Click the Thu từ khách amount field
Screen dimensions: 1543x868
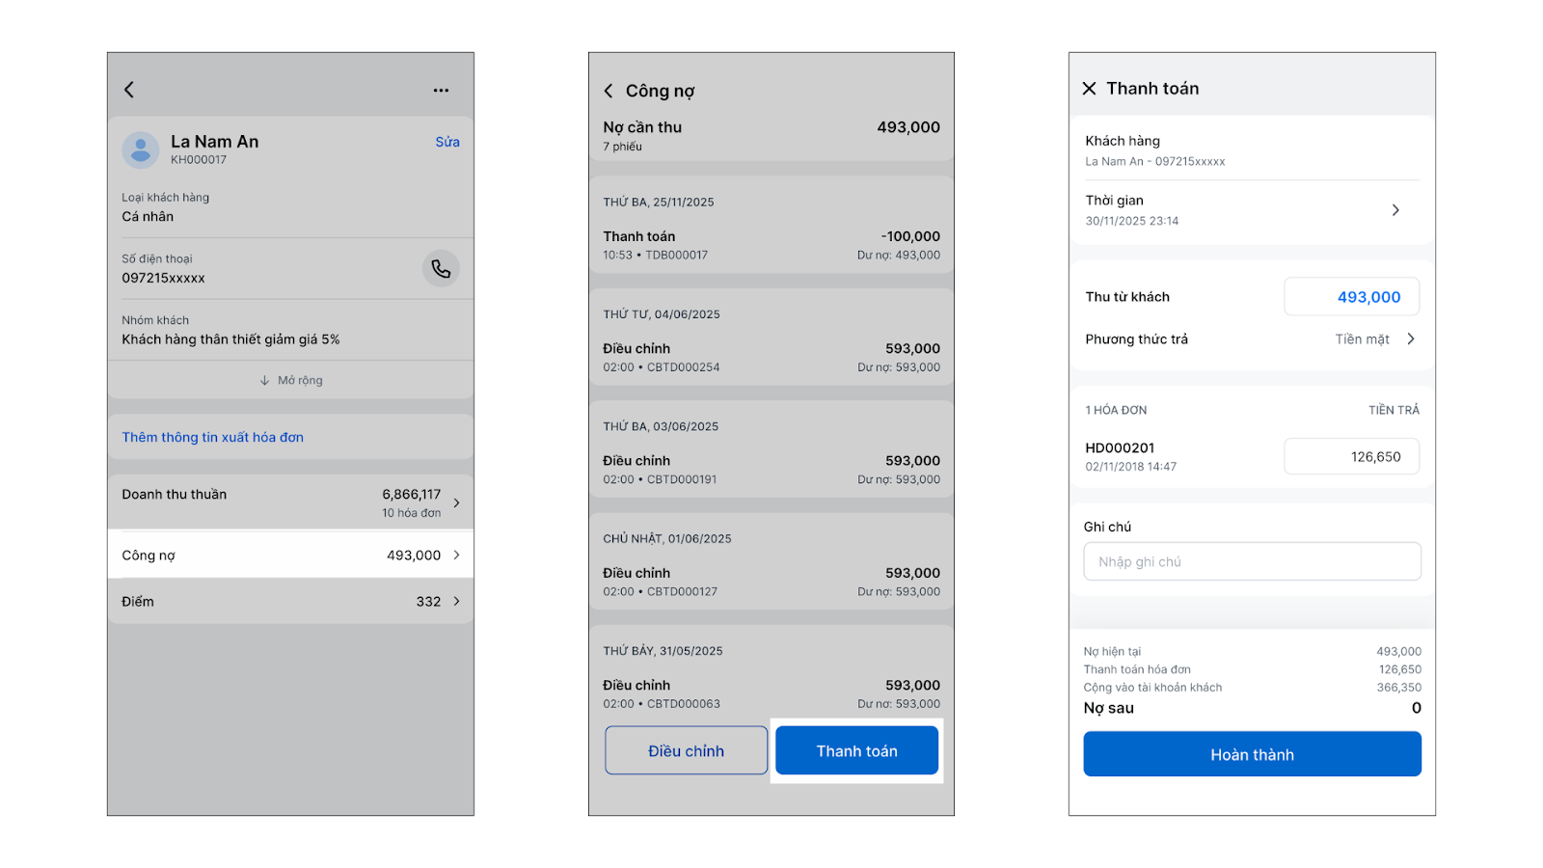click(1351, 297)
